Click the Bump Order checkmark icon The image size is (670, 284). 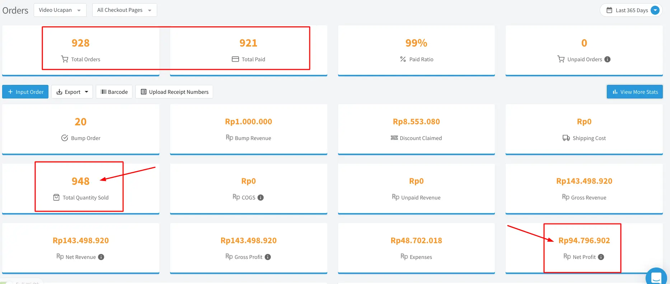point(65,138)
